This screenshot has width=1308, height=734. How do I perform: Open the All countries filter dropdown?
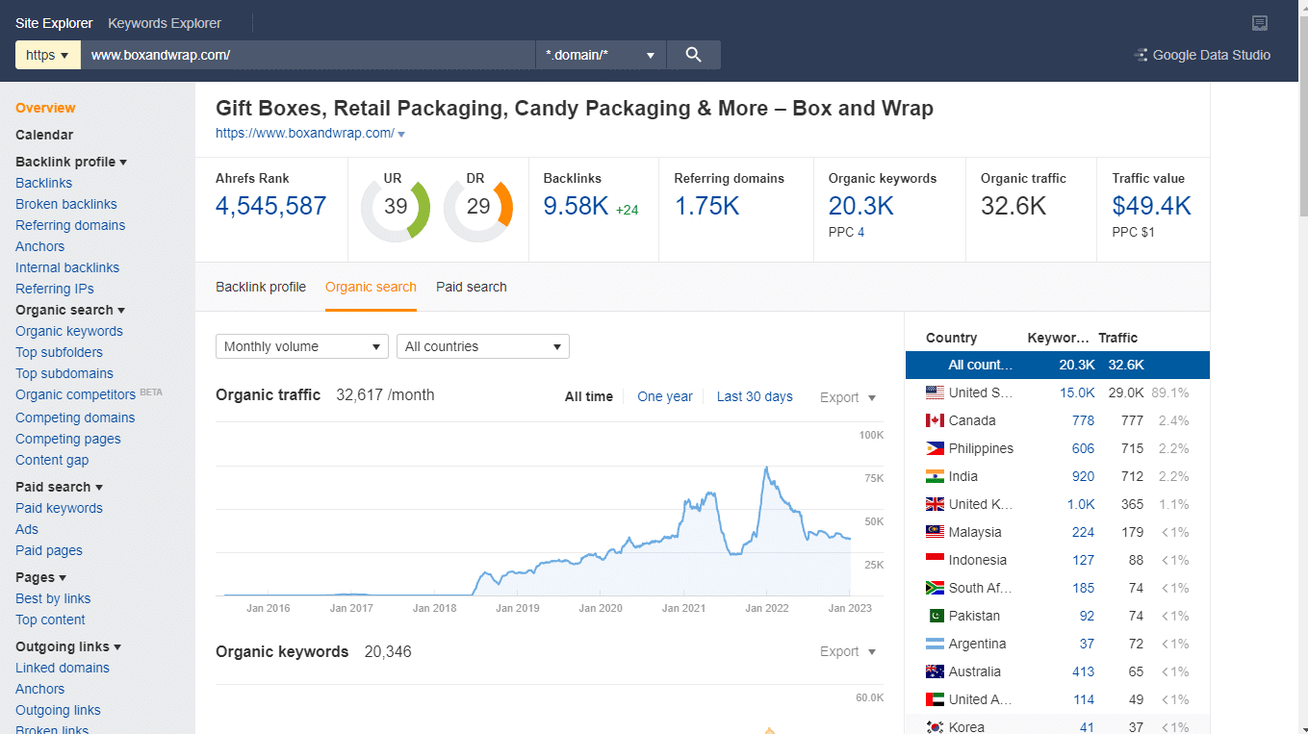pyautogui.click(x=482, y=346)
